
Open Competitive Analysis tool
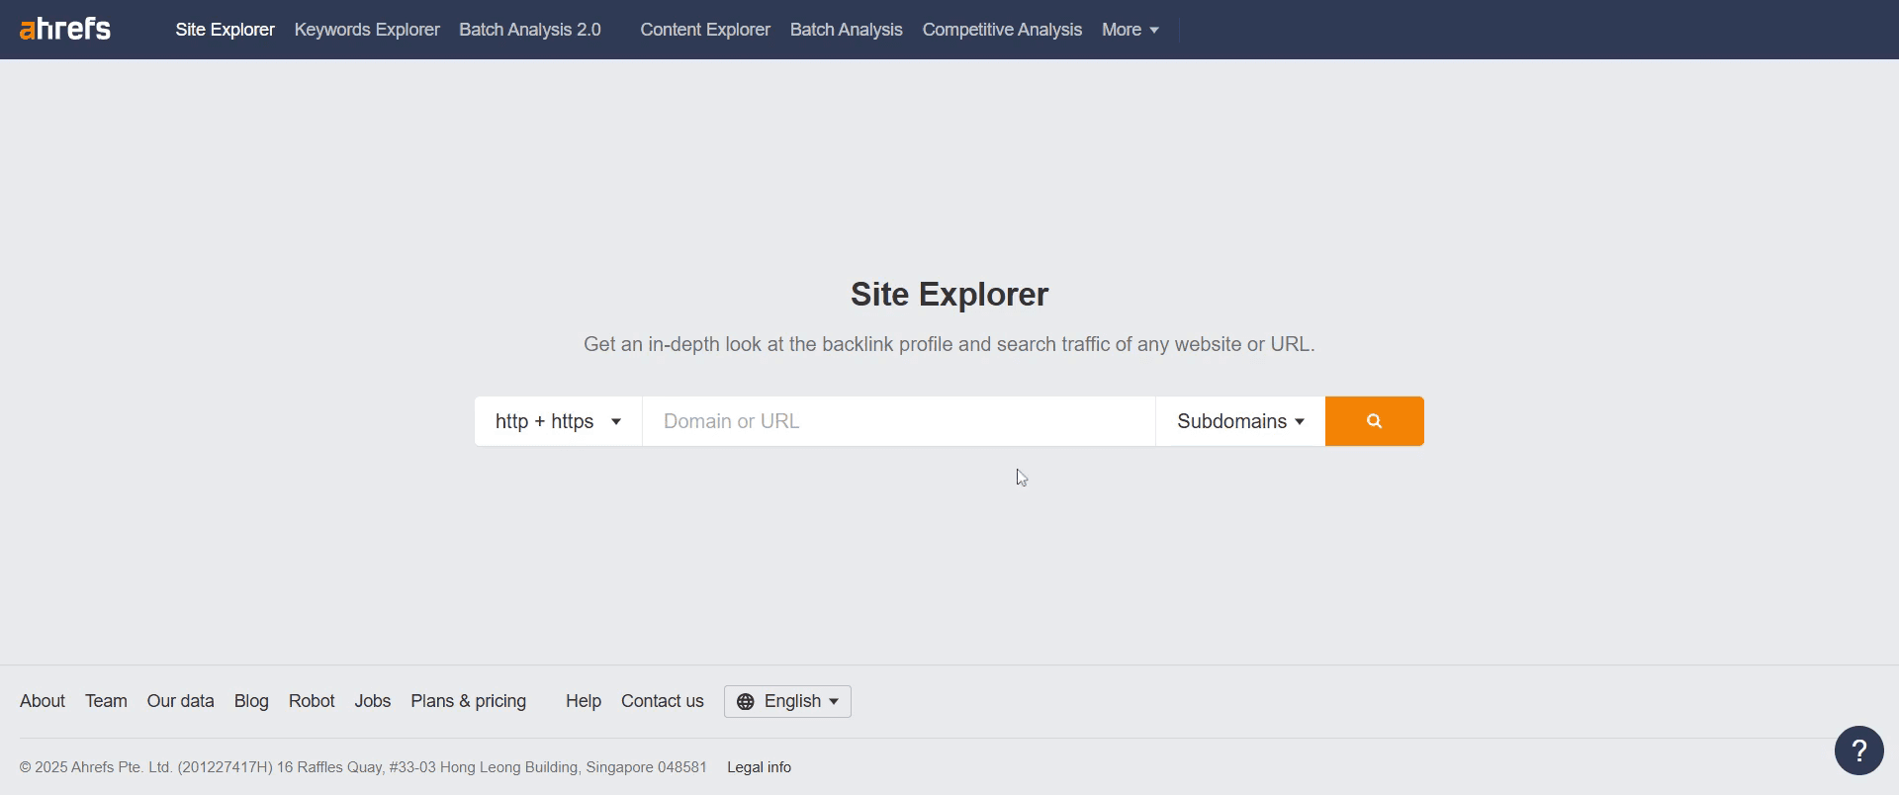1002,30
